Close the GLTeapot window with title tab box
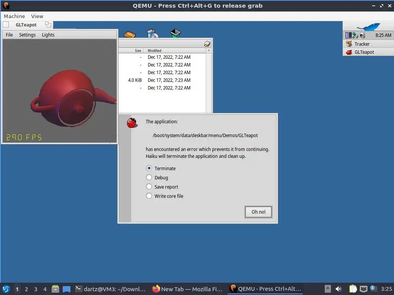The height and width of the screenshot is (295, 394). [6, 25]
